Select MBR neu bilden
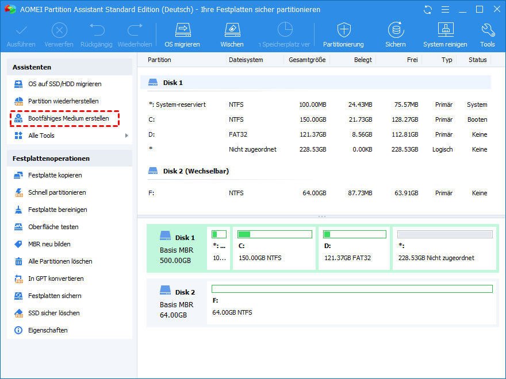Image resolution: width=506 pixels, height=379 pixels. (70, 244)
